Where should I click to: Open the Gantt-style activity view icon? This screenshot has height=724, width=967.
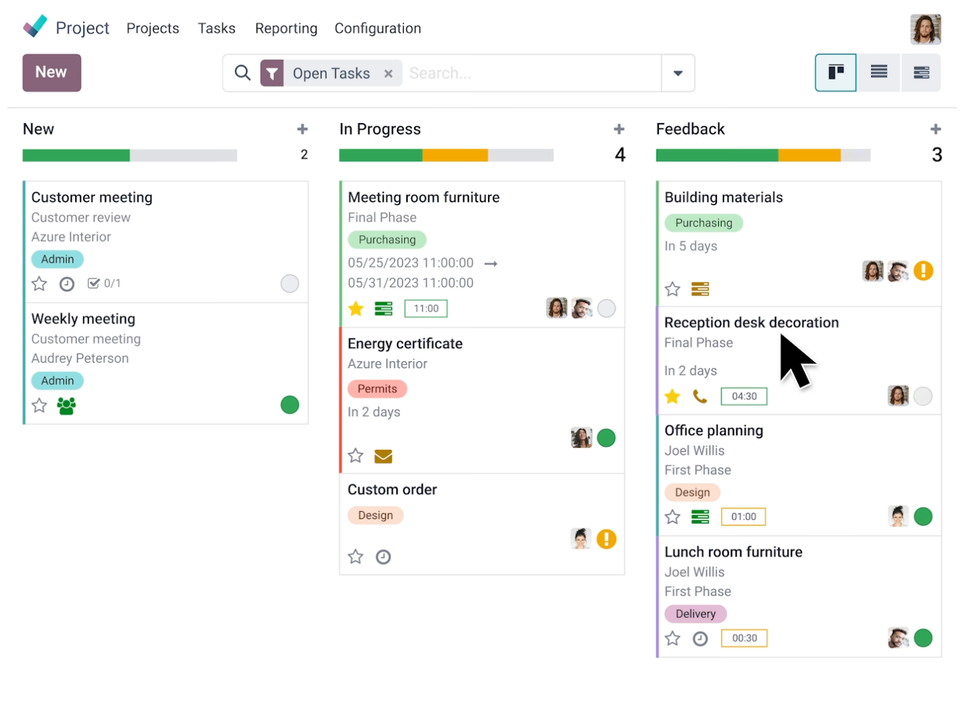(921, 73)
